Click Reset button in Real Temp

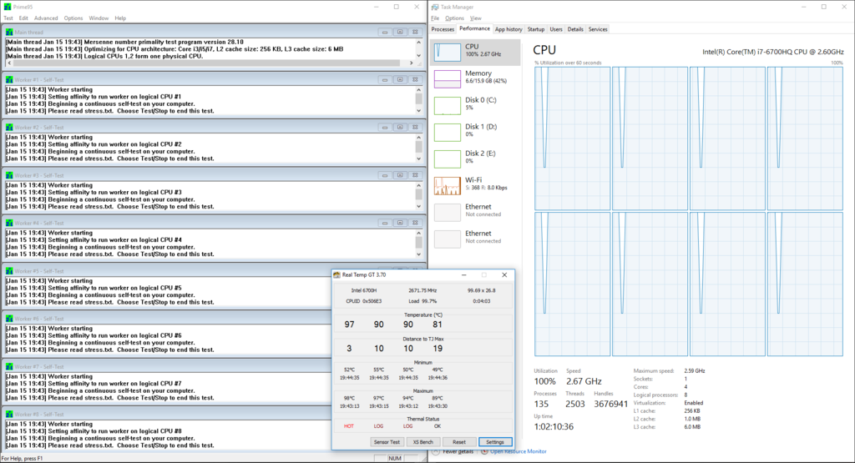[x=458, y=442]
